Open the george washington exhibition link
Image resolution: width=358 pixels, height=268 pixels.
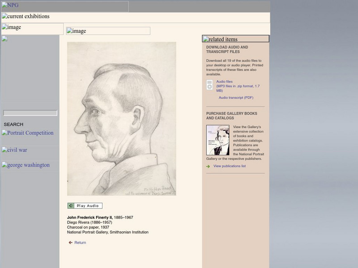25,165
